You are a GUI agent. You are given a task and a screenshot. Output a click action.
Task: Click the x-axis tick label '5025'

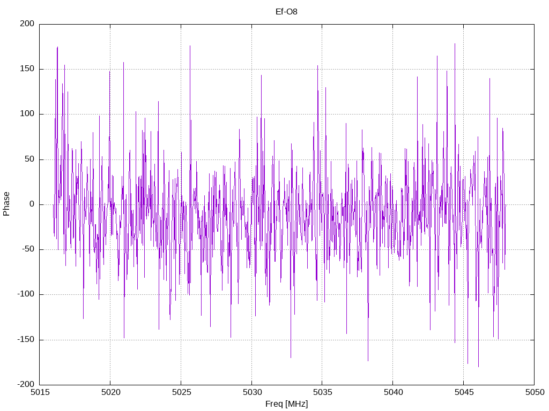(181, 392)
